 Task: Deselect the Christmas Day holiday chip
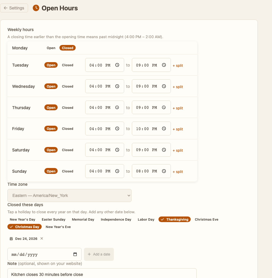pyautogui.click(x=25, y=227)
